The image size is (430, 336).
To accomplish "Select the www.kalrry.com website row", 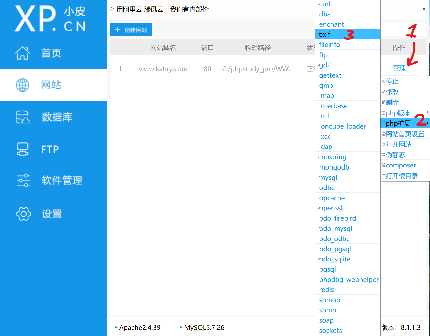I will [163, 69].
